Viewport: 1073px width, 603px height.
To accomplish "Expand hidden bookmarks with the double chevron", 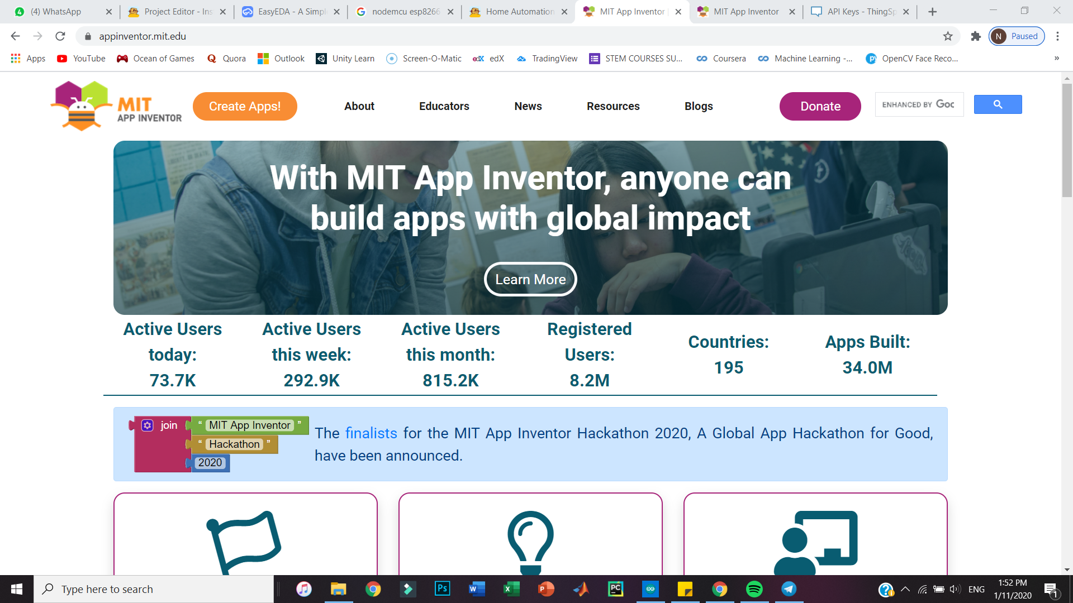I will (1056, 59).
